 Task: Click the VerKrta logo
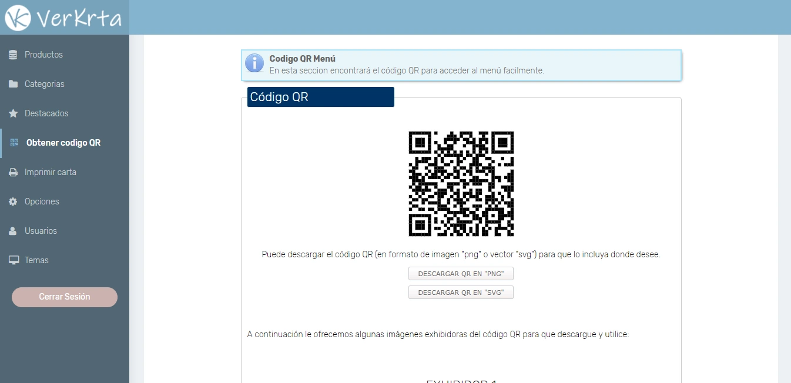[x=63, y=18]
